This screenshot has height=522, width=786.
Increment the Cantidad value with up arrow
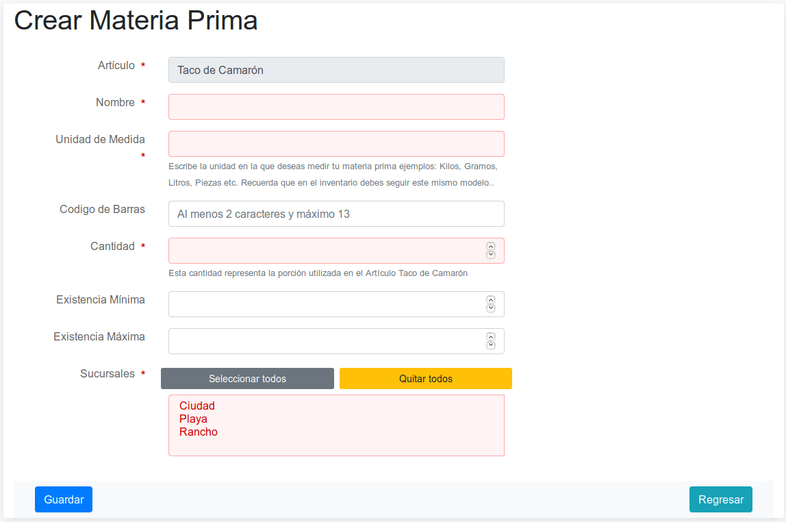point(490,247)
